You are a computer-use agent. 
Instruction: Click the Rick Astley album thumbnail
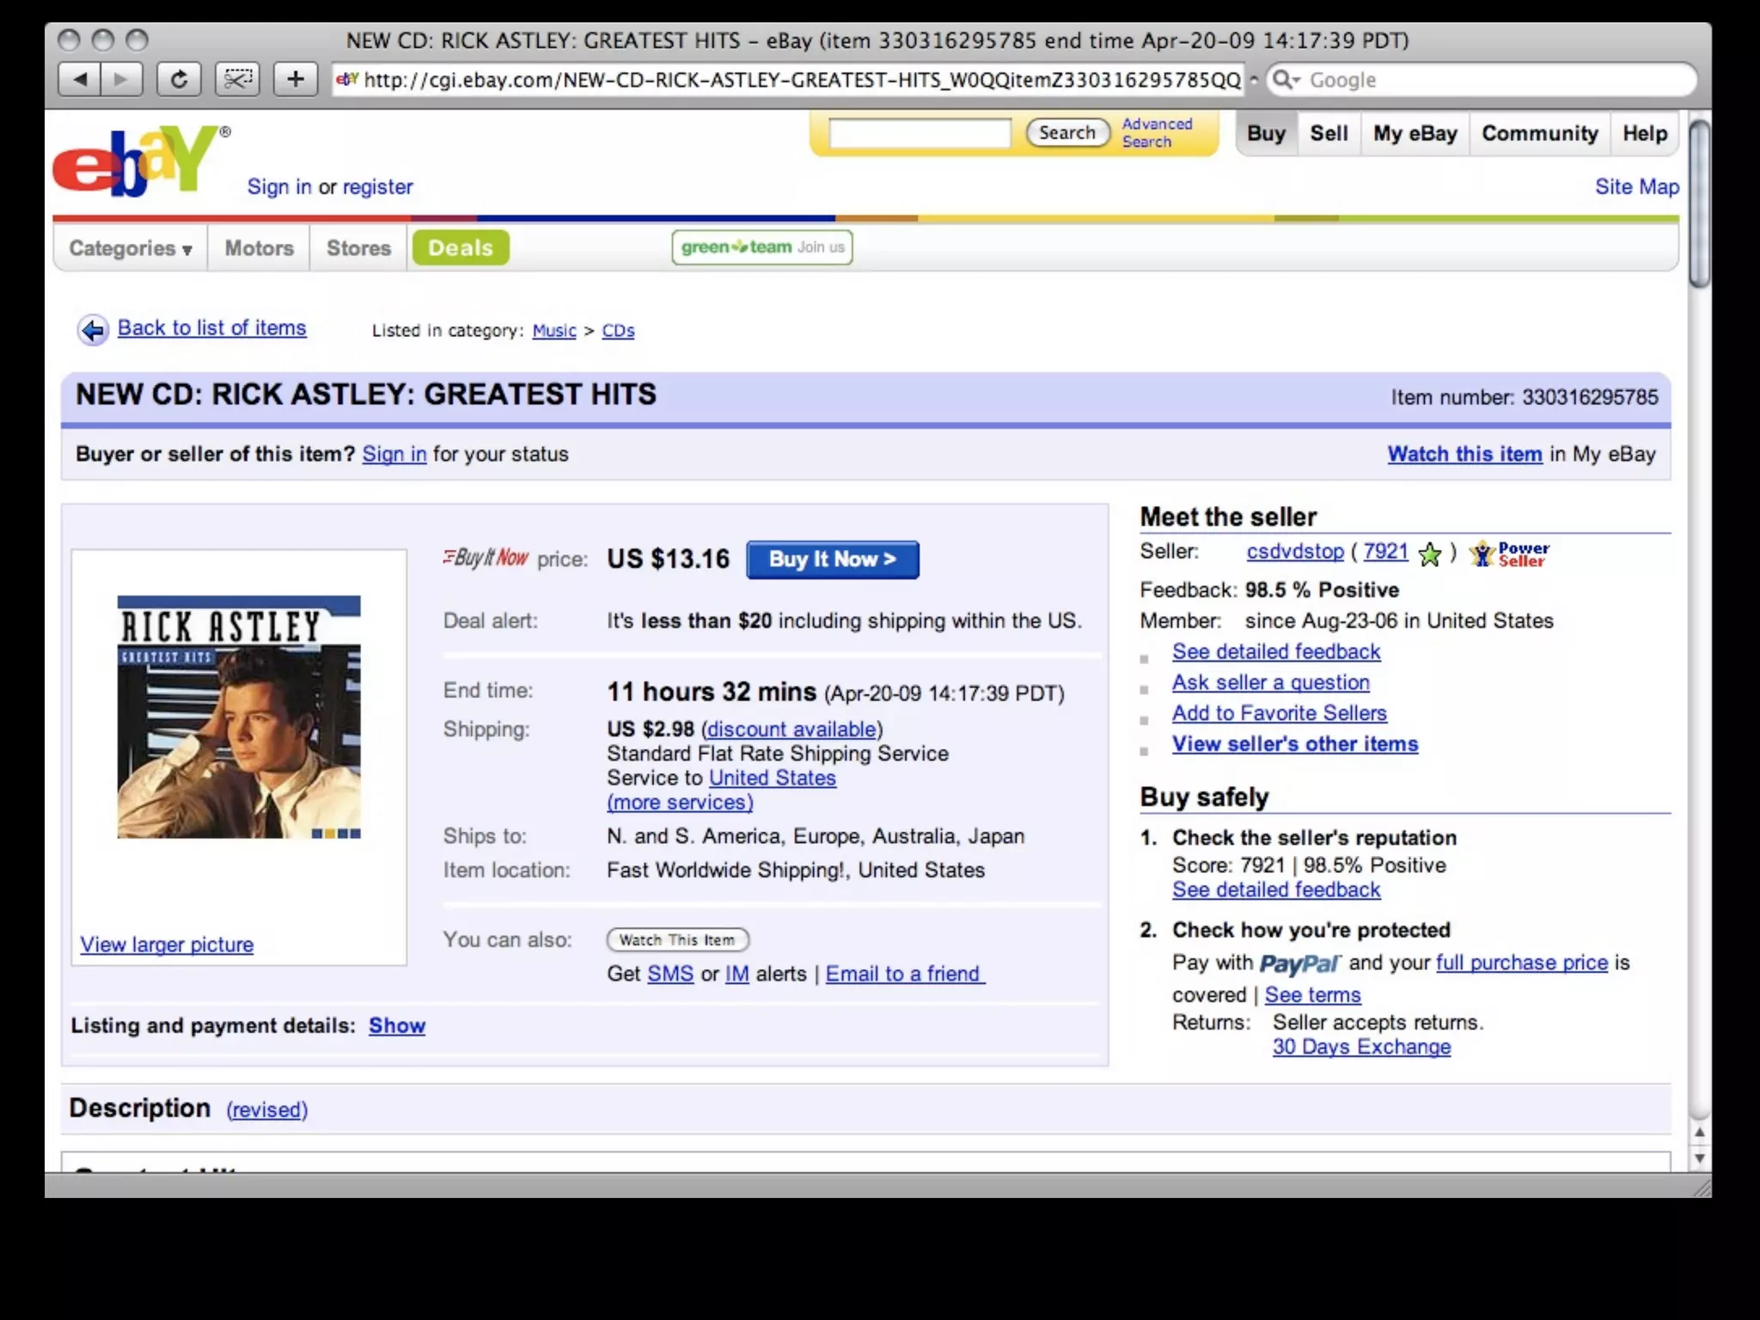pos(239,717)
